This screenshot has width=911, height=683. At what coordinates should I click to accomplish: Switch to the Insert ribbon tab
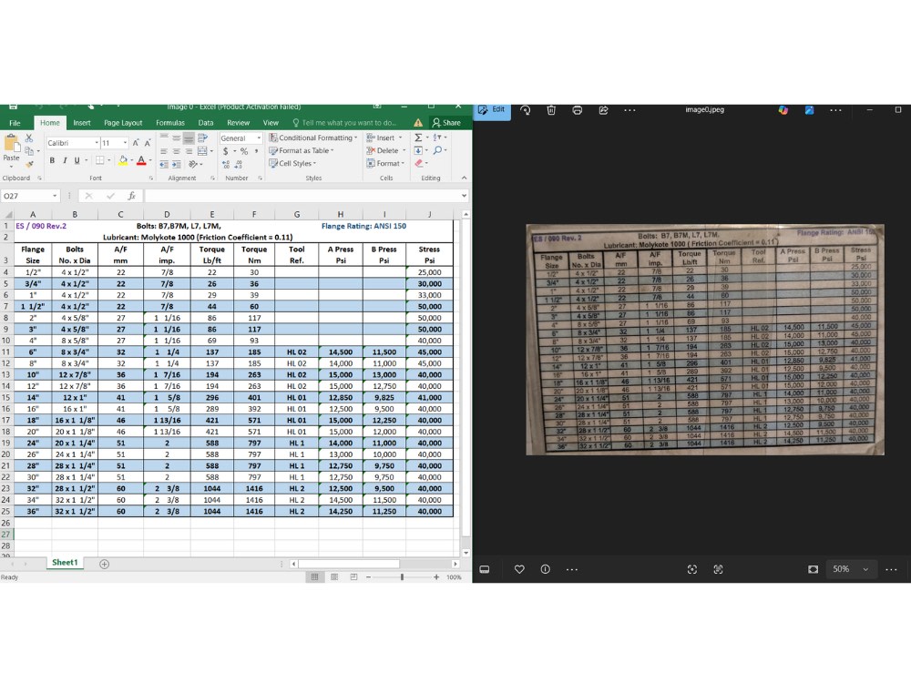81,123
